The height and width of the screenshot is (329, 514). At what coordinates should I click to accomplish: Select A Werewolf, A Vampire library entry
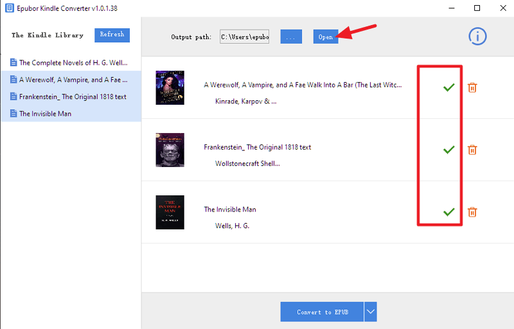[x=71, y=79]
